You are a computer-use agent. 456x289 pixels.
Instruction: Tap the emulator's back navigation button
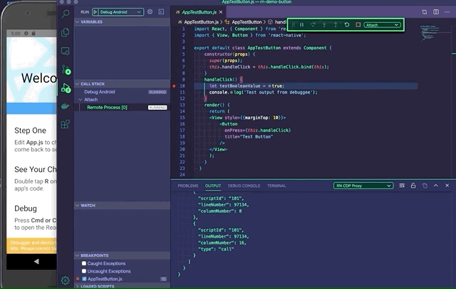click(x=36, y=261)
